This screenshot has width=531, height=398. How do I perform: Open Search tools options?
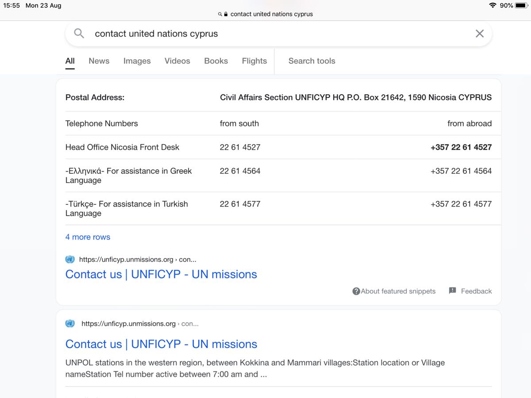coord(312,61)
